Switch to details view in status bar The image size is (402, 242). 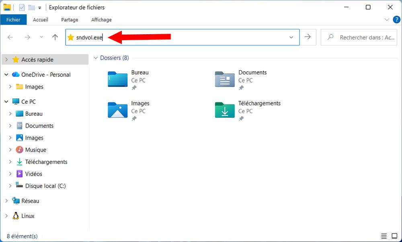(x=384, y=236)
